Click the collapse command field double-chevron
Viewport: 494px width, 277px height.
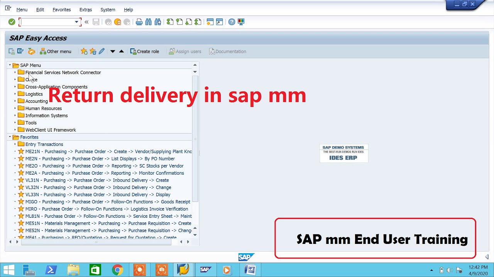coord(86,22)
